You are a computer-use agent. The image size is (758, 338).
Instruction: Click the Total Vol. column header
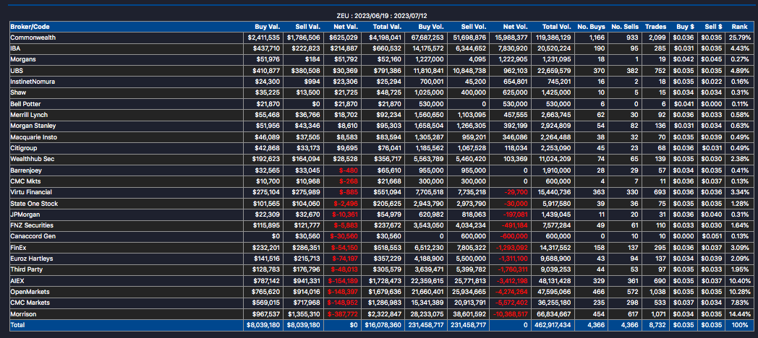(x=558, y=27)
